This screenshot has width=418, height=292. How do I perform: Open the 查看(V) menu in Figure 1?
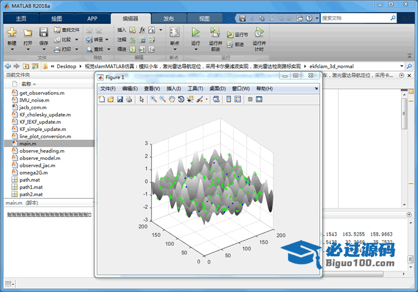pyautogui.click(x=152, y=88)
